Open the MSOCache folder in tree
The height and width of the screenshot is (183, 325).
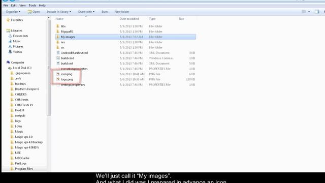22,158
